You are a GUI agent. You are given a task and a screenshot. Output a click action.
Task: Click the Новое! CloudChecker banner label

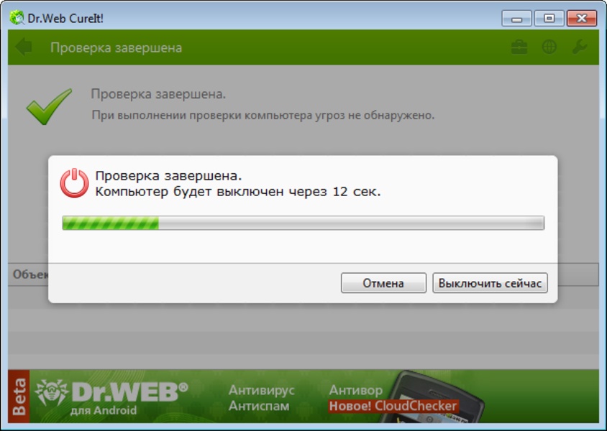pos(393,406)
